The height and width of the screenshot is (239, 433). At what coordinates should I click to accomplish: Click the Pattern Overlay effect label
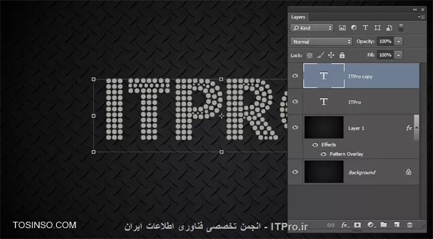tap(346, 154)
